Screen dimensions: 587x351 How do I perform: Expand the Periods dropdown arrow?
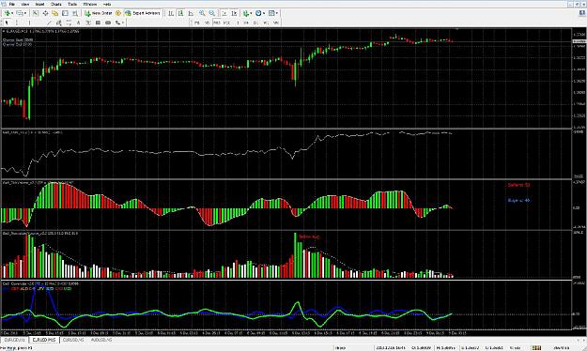coord(264,13)
